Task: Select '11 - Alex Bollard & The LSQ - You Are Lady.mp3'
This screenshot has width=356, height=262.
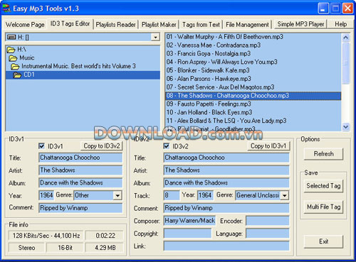Action: tap(253, 121)
